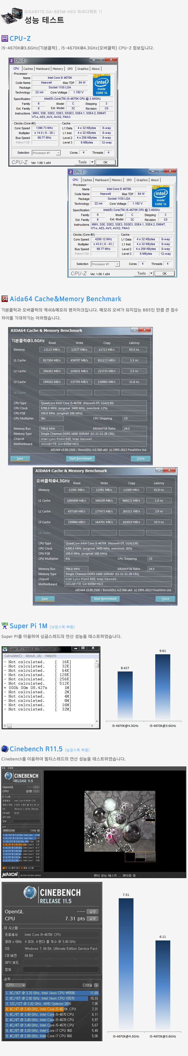Switch to Memory tab in the 1396.73 MHz CPU-Z window
Screen dimensions: 188x1056
58,69
